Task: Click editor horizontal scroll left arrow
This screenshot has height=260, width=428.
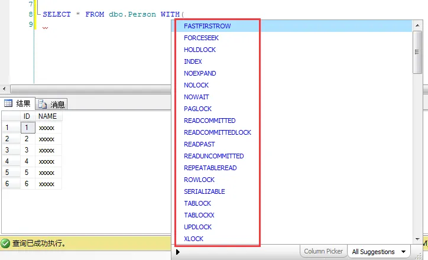Action: (x=4, y=89)
